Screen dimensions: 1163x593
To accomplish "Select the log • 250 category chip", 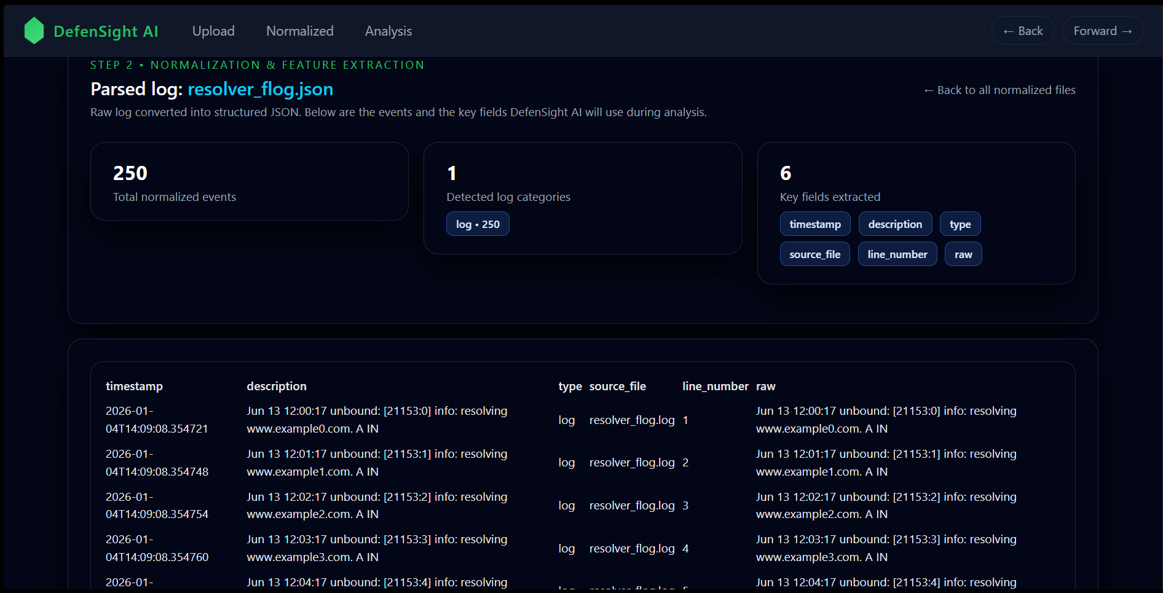I will [x=478, y=224].
